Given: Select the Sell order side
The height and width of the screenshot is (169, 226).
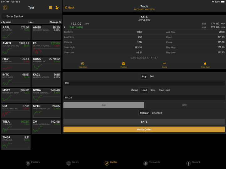Looking at the screenshot, I should click(x=152, y=76).
